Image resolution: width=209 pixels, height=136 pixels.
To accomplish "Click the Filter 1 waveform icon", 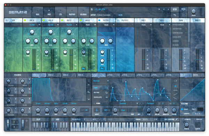I will click(102, 69).
